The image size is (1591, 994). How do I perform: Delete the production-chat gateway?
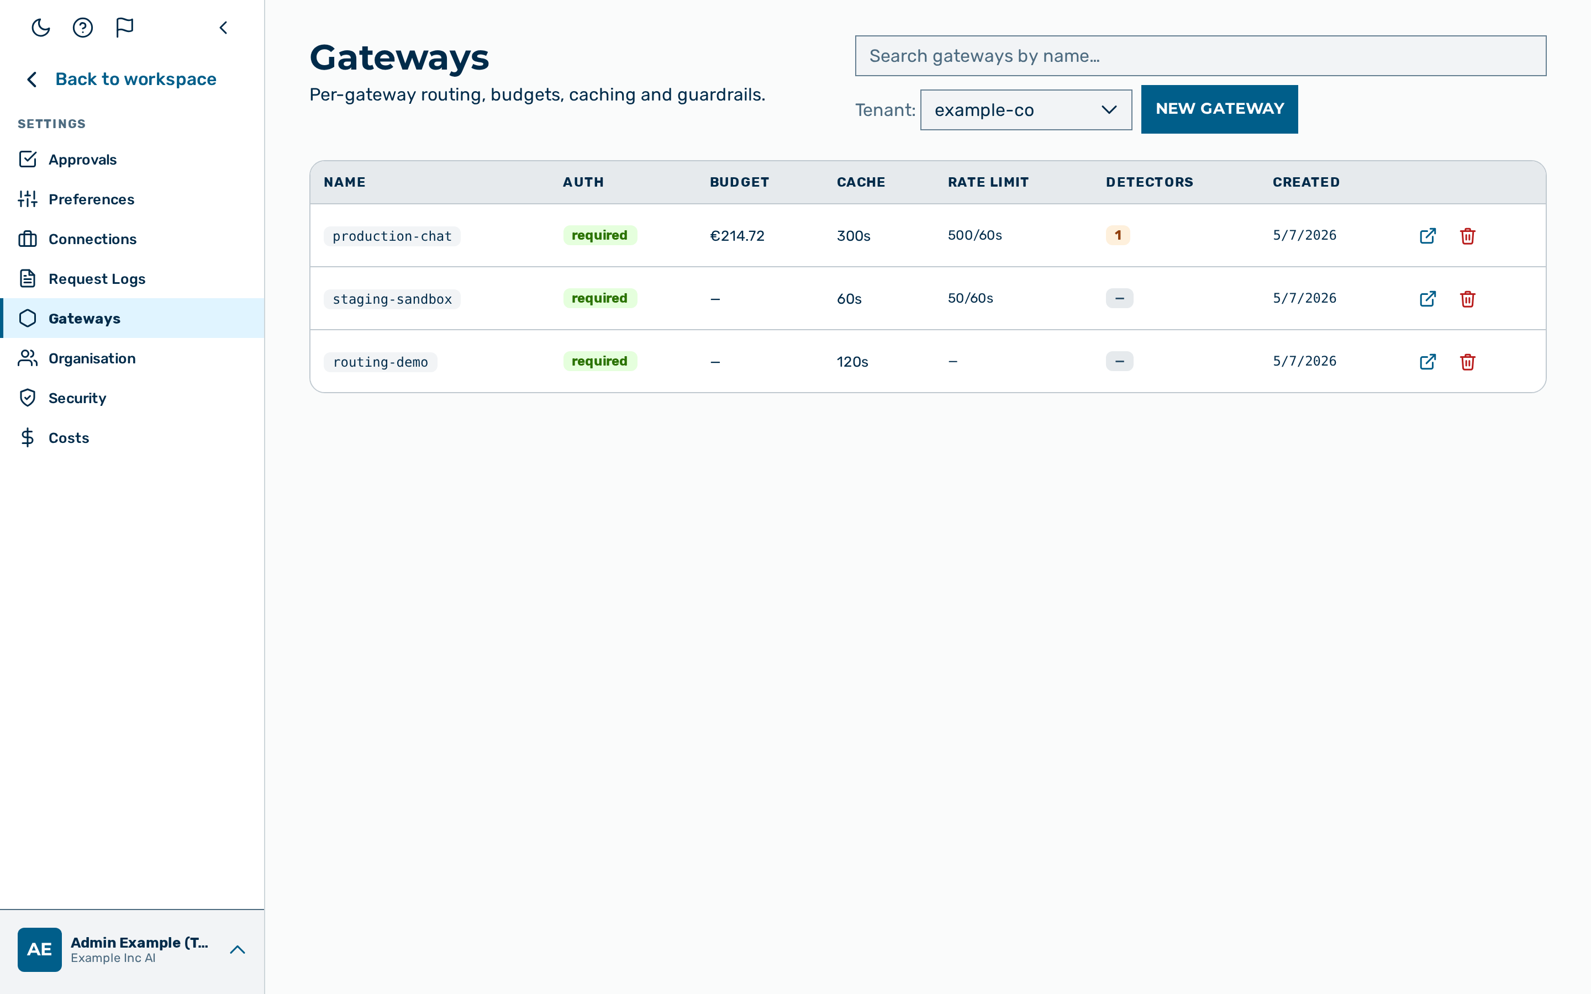(x=1467, y=236)
